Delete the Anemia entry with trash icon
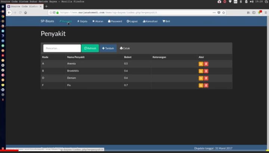Screen dimensions: 269x153 pyautogui.click(x=206, y=64)
